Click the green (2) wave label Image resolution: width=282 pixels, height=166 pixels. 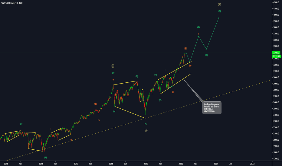(x=160, y=100)
